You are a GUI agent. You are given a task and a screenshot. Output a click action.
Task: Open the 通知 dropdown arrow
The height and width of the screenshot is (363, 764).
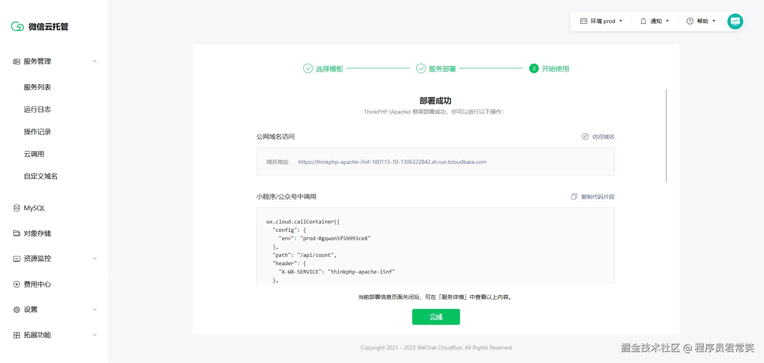(x=667, y=21)
